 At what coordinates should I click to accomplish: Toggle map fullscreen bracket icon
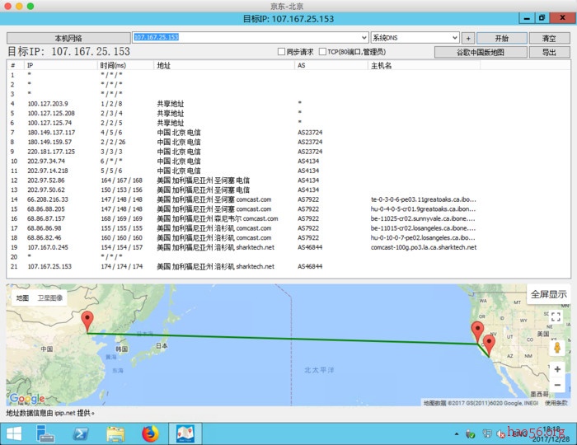(556, 316)
